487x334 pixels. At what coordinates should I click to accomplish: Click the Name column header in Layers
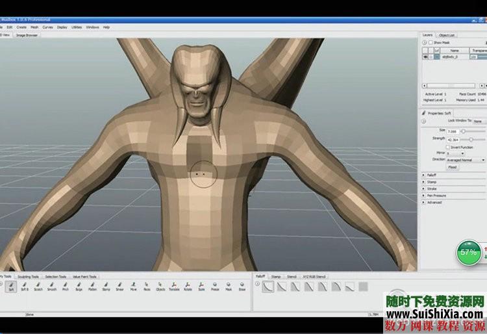[x=455, y=50]
